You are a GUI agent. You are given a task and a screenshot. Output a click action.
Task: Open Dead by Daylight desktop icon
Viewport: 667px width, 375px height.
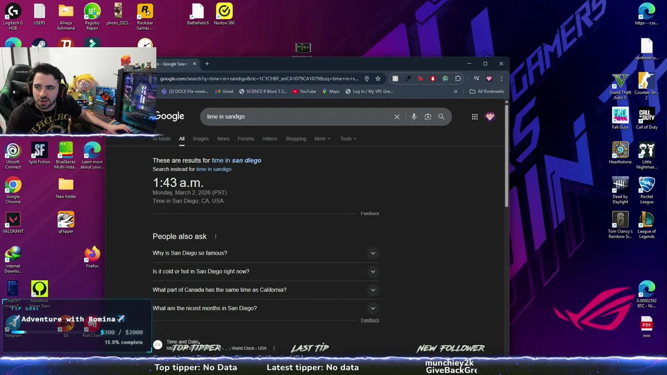(x=620, y=191)
